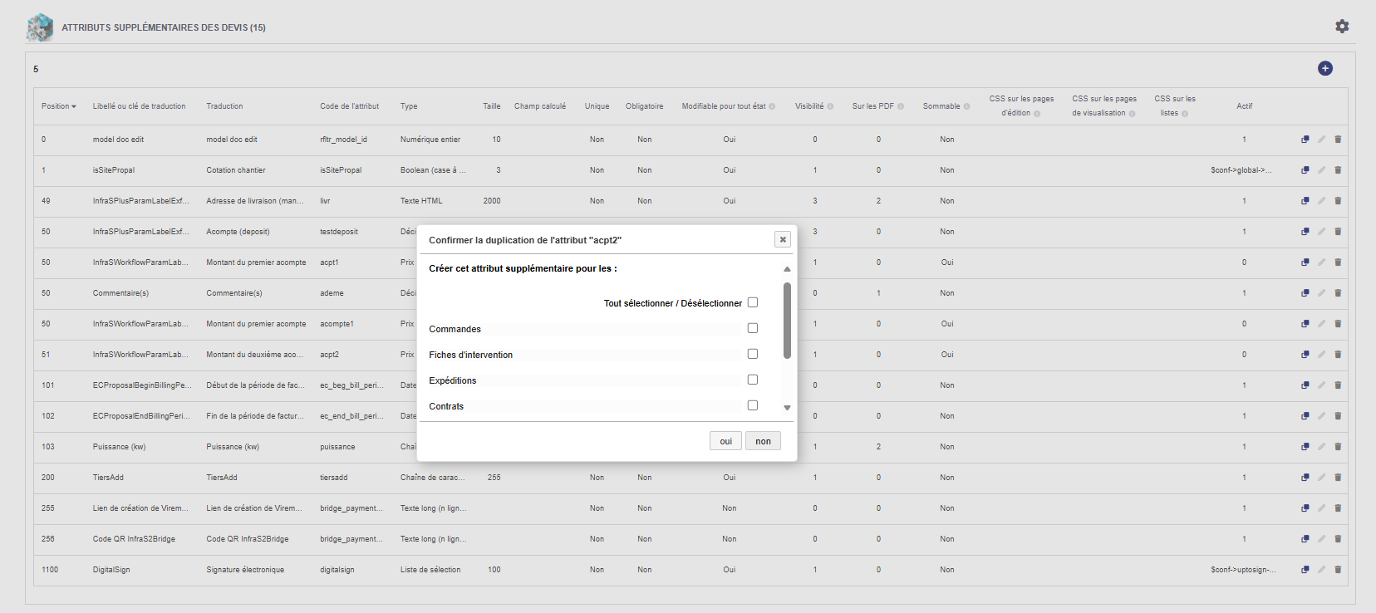Sort by Position column header arrow
This screenshot has height=613, width=1376.
click(x=74, y=106)
